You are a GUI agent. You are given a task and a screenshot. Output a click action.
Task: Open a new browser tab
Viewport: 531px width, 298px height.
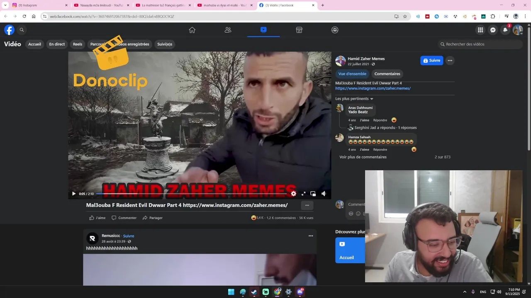click(323, 5)
